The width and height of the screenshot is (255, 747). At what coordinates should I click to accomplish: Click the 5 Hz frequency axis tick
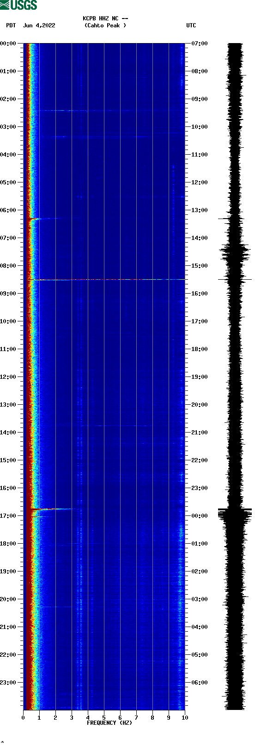104,718
